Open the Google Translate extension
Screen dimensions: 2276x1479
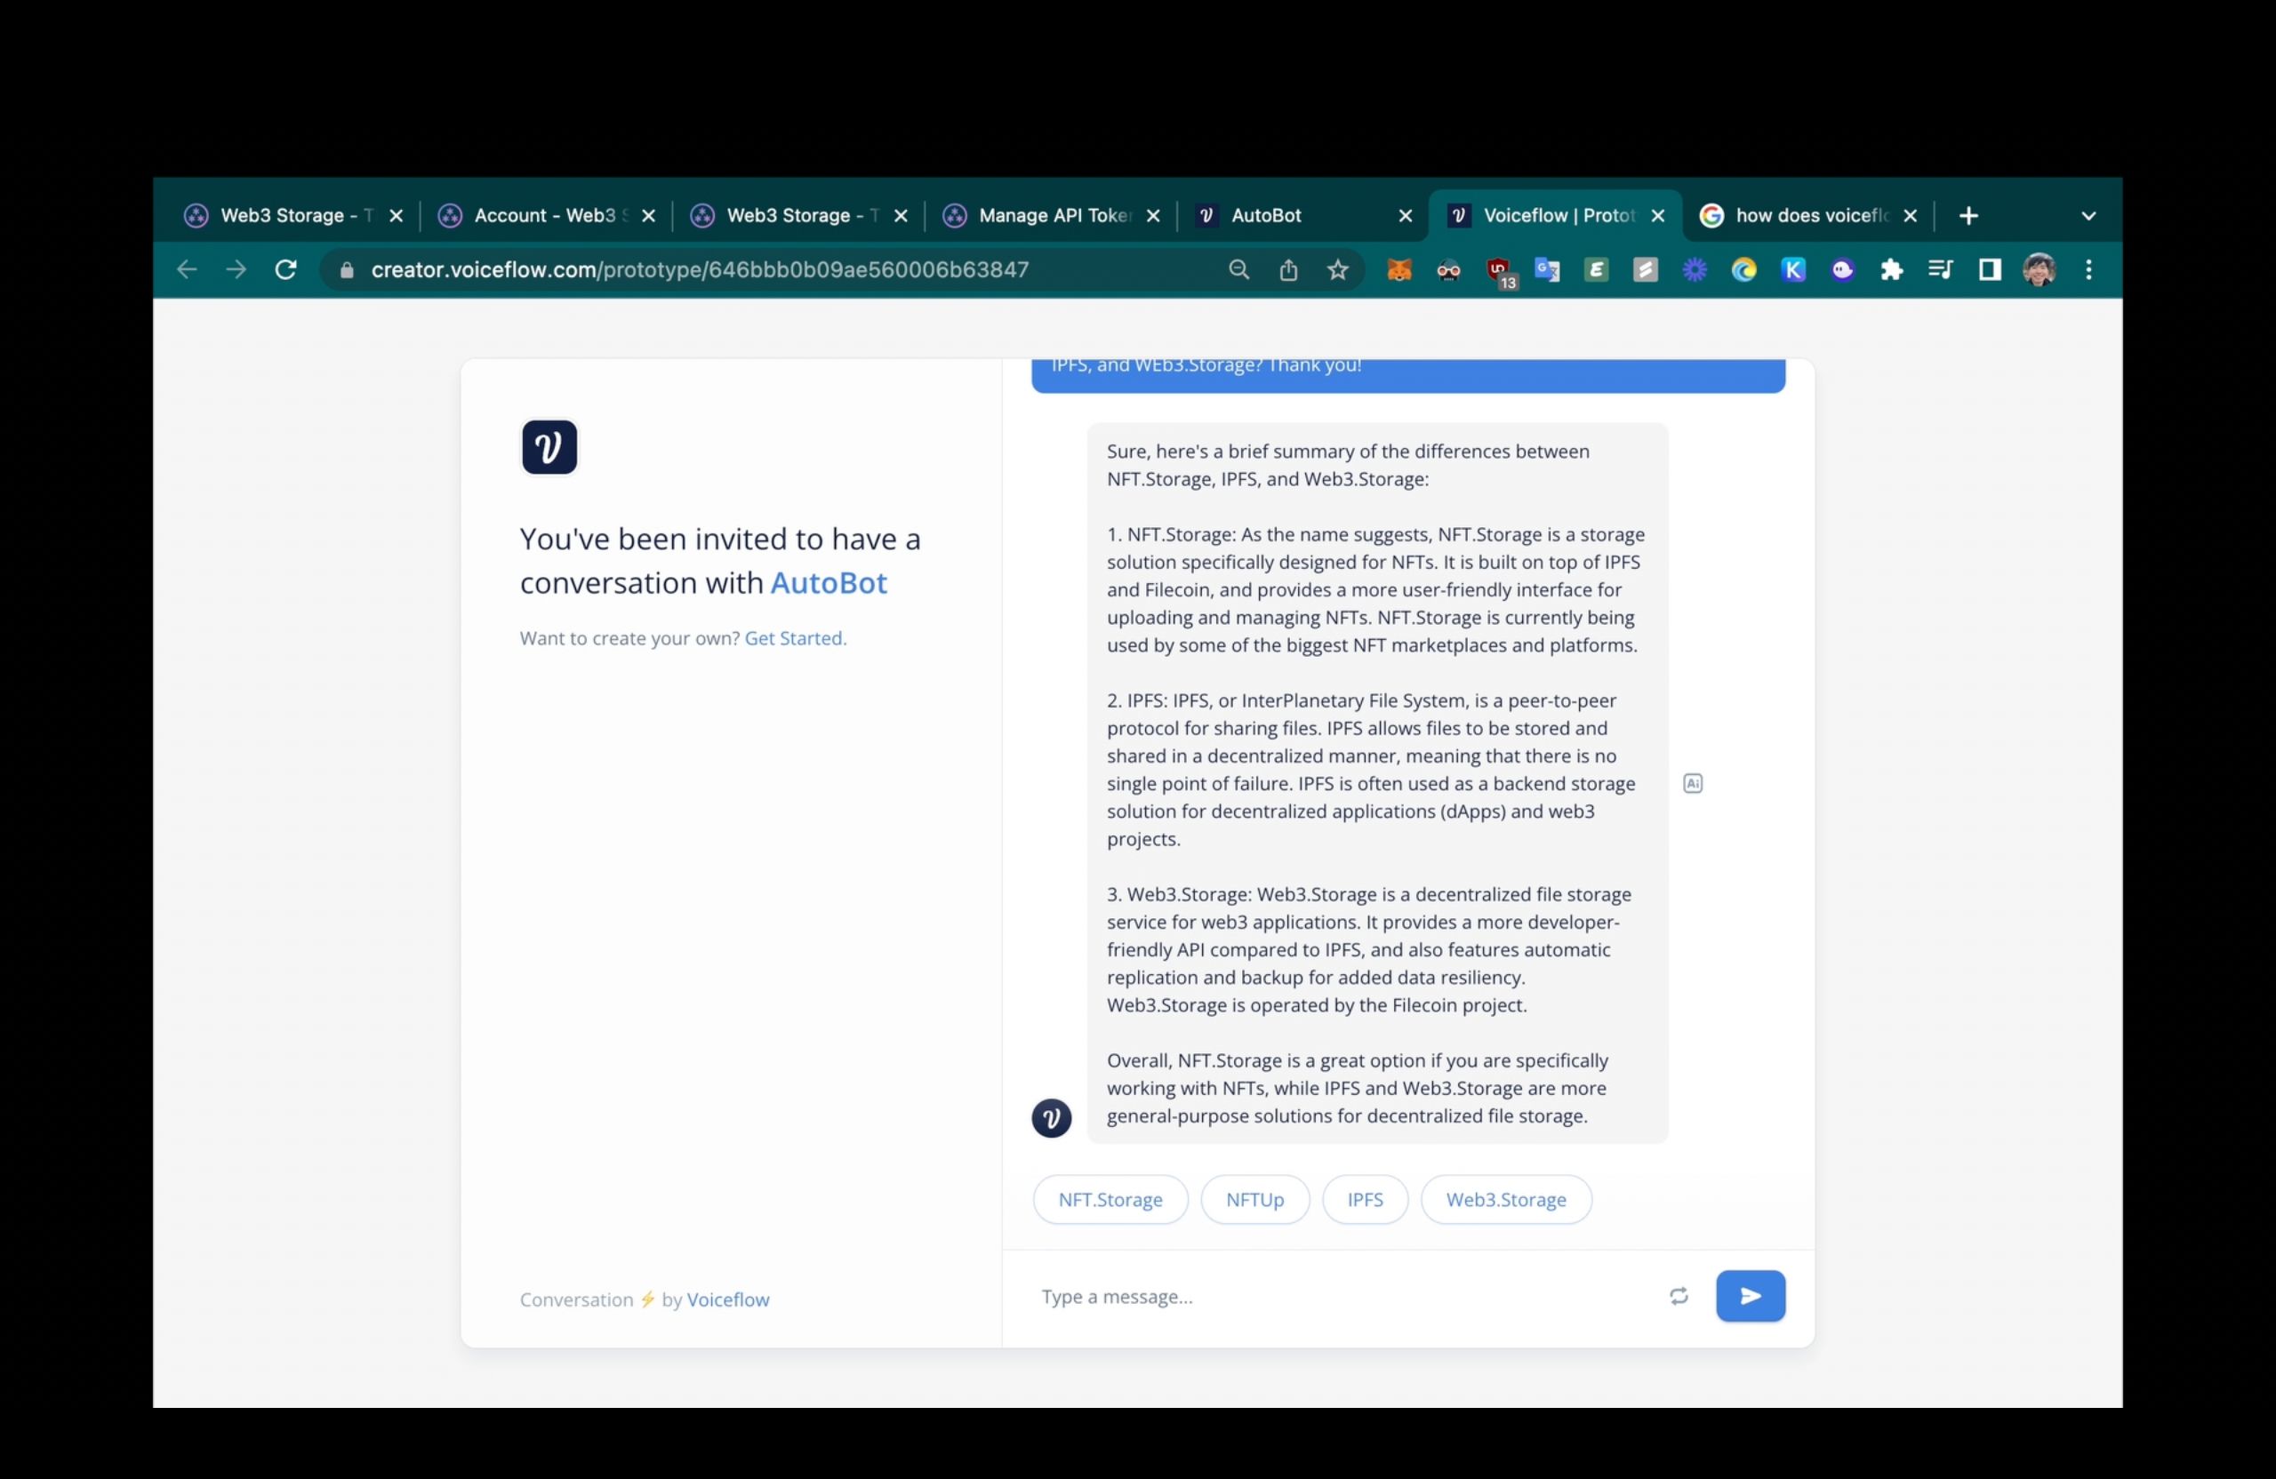click(1546, 270)
